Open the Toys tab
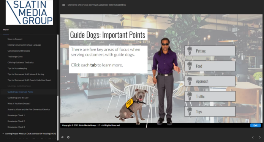The height and width of the screenshot is (142, 264). click(210, 111)
